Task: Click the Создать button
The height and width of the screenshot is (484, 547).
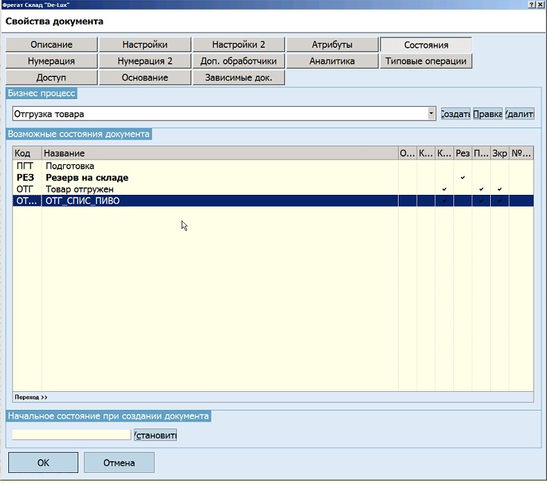Action: click(x=455, y=114)
